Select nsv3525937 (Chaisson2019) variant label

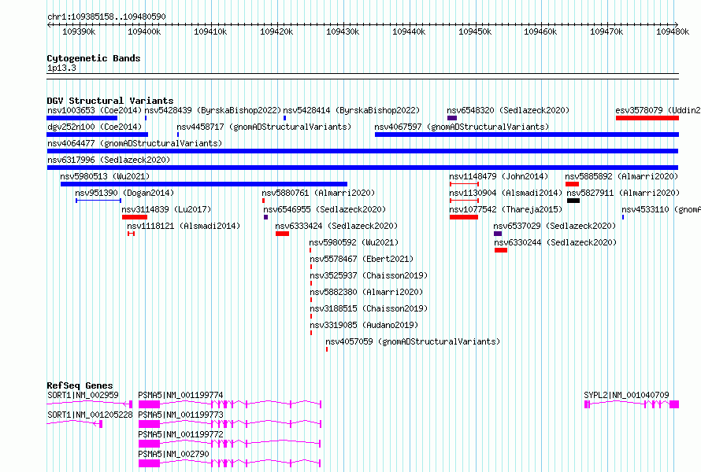tap(369, 275)
